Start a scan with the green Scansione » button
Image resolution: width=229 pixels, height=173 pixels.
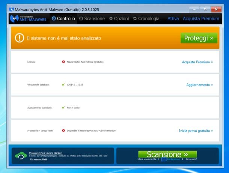(x=167, y=154)
